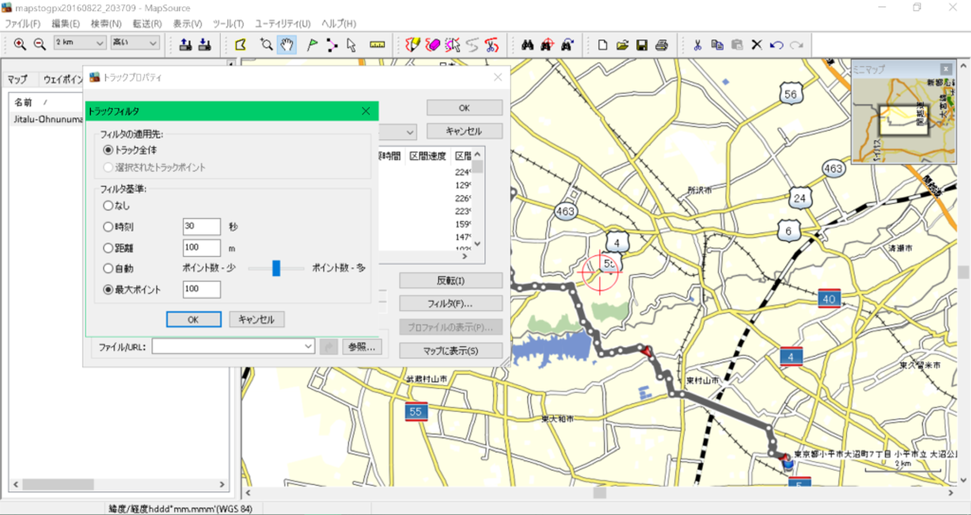Select the track erase tool
Image resolution: width=971 pixels, height=515 pixels.
432,45
